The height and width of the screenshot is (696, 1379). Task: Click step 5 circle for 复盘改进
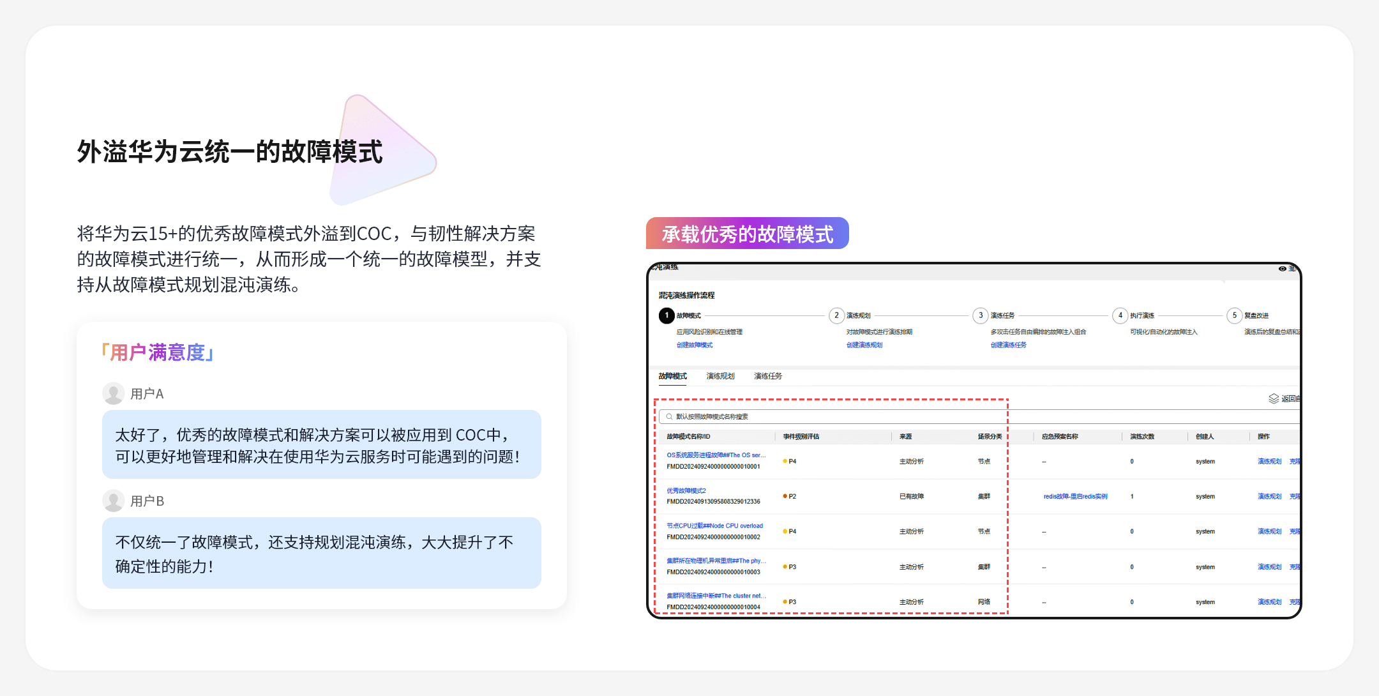[1234, 315]
